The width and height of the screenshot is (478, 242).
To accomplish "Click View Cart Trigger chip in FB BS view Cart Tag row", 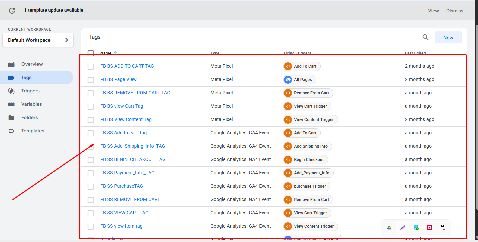I will tap(307, 106).
